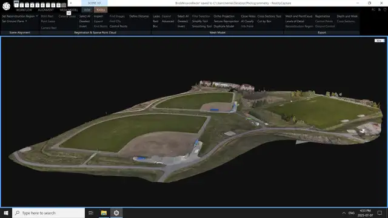Export Levels of Detail
388x218 pixels.
coord(295,21)
